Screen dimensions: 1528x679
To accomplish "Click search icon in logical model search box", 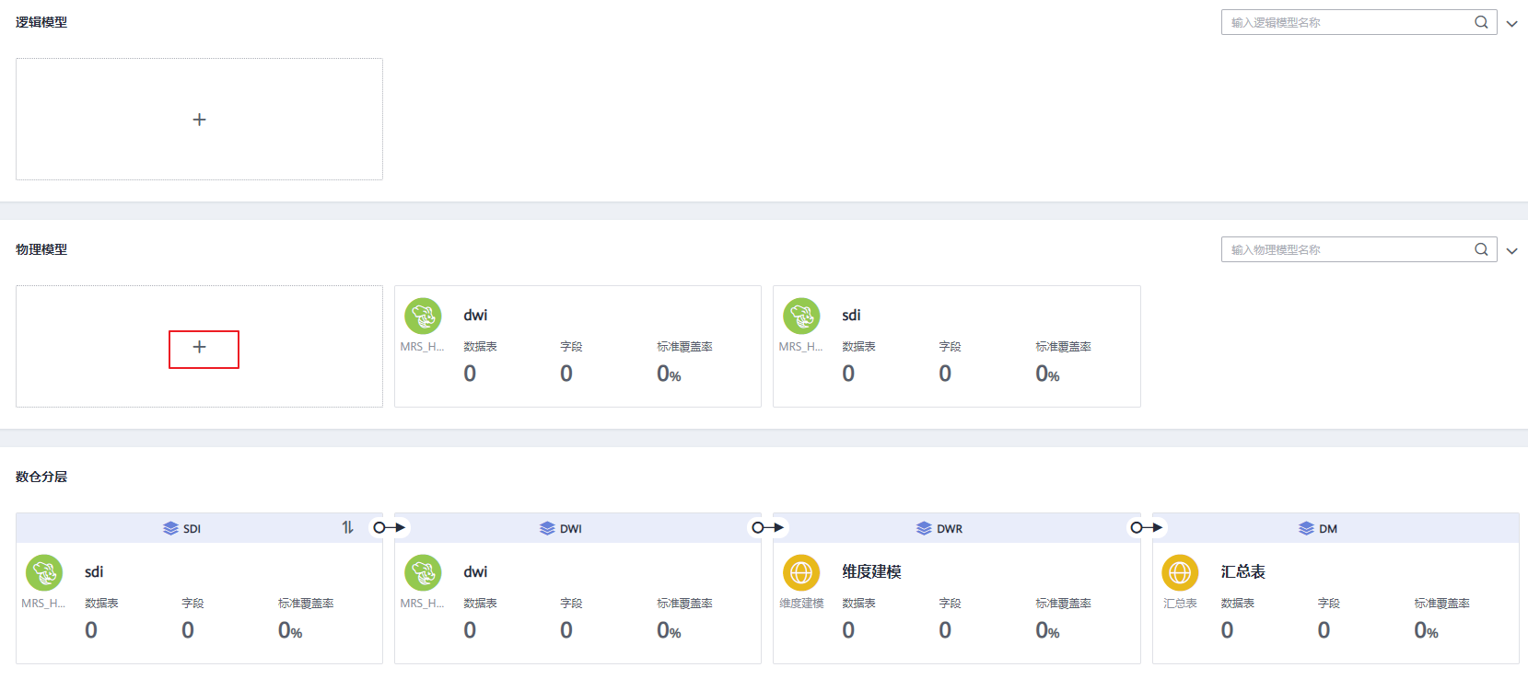I will 1481,22.
